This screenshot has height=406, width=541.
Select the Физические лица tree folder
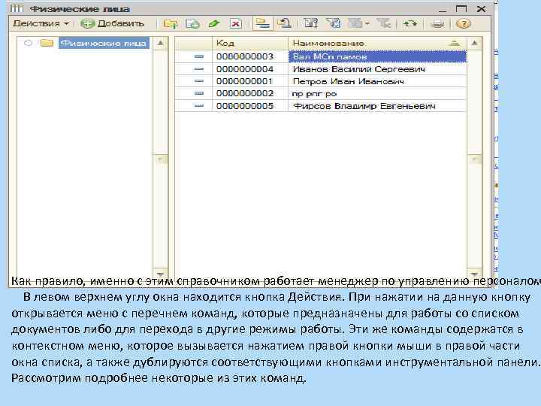click(x=104, y=44)
